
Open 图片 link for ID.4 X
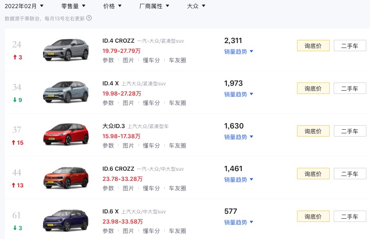tap(128, 103)
